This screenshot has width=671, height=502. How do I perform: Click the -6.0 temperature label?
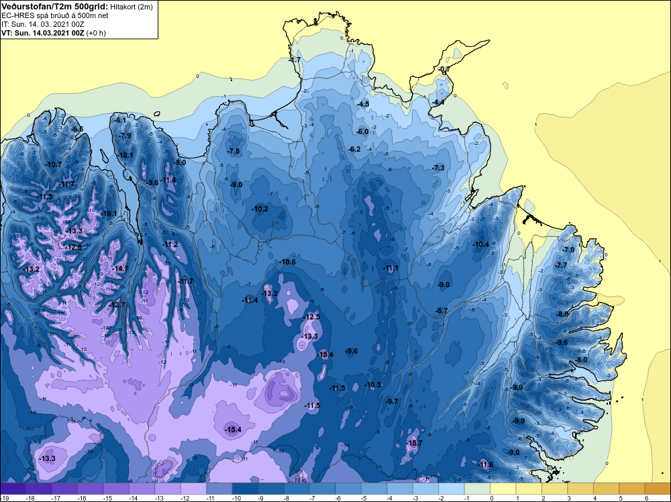[x=362, y=132]
